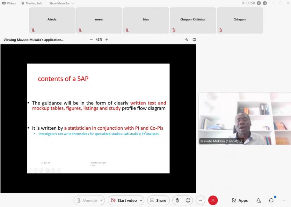291x207 pixels.
Task: Open video options arrow next to Start video
Action: [141, 200]
